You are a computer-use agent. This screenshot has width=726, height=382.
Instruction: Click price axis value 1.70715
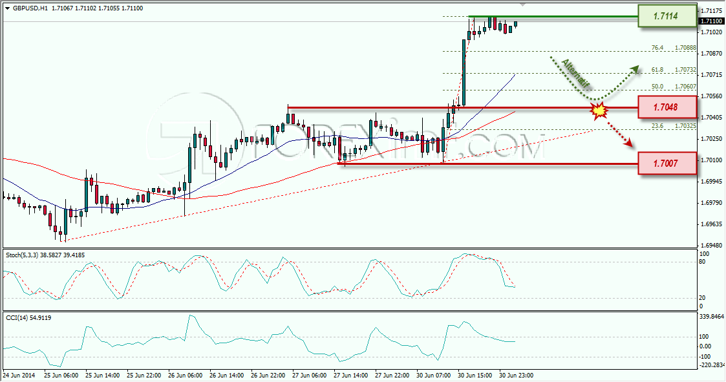click(712, 74)
